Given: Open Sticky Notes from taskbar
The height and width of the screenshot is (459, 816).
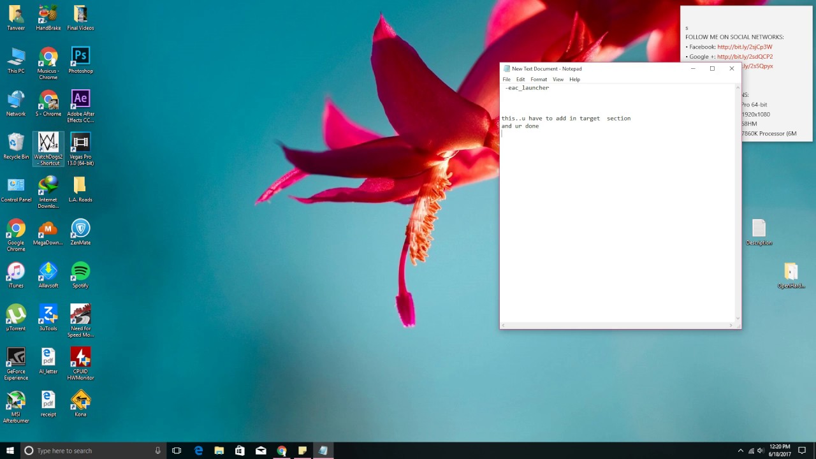Looking at the screenshot, I should (x=302, y=451).
